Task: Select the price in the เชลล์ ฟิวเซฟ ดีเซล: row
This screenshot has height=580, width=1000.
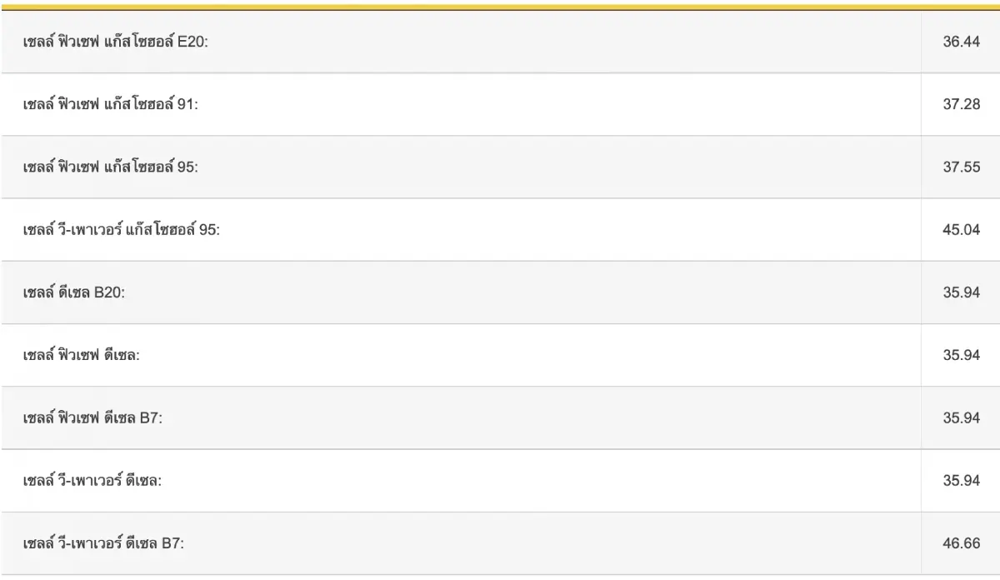Action: coord(961,355)
